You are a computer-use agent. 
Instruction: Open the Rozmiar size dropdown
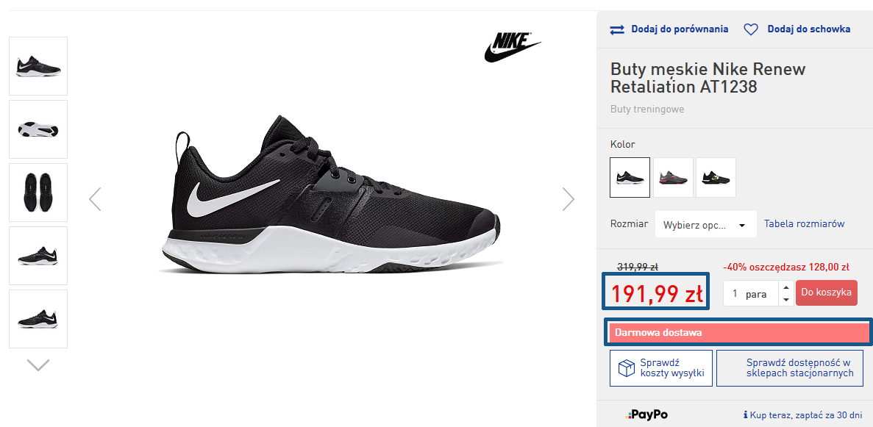tap(705, 225)
